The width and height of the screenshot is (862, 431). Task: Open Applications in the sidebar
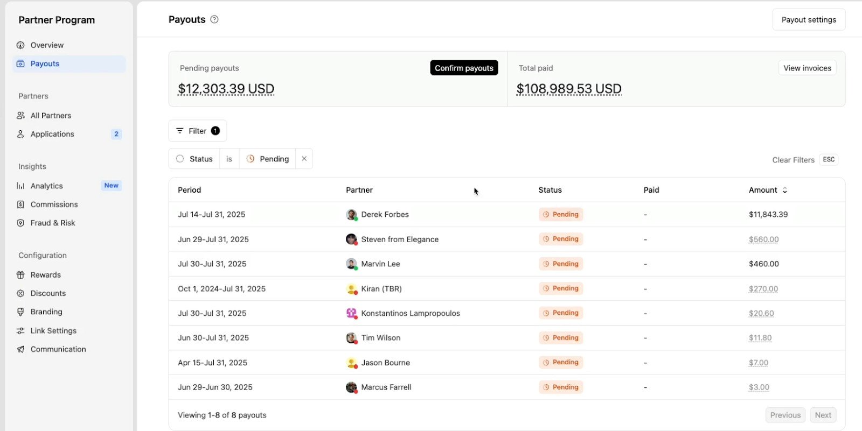(x=52, y=134)
